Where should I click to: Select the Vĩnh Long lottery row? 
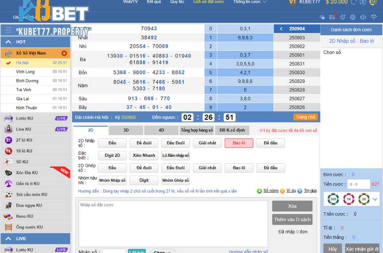(x=35, y=72)
